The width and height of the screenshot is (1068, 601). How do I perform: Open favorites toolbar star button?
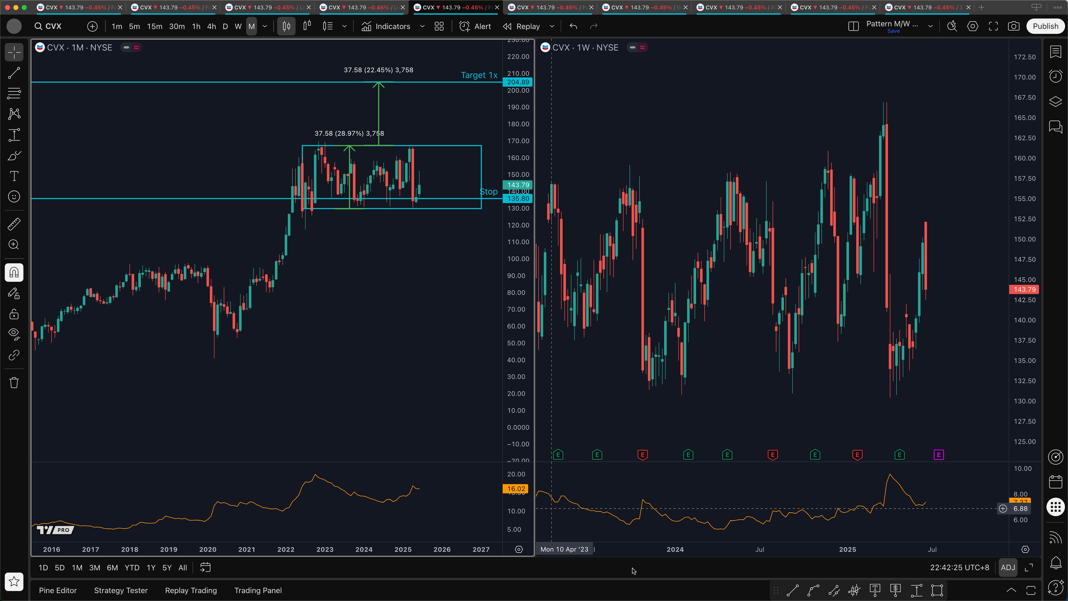[x=14, y=582]
